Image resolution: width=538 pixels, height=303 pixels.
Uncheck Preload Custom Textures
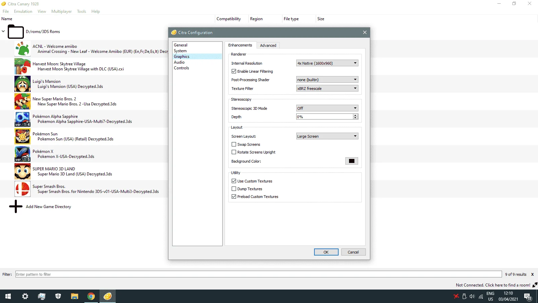click(234, 196)
